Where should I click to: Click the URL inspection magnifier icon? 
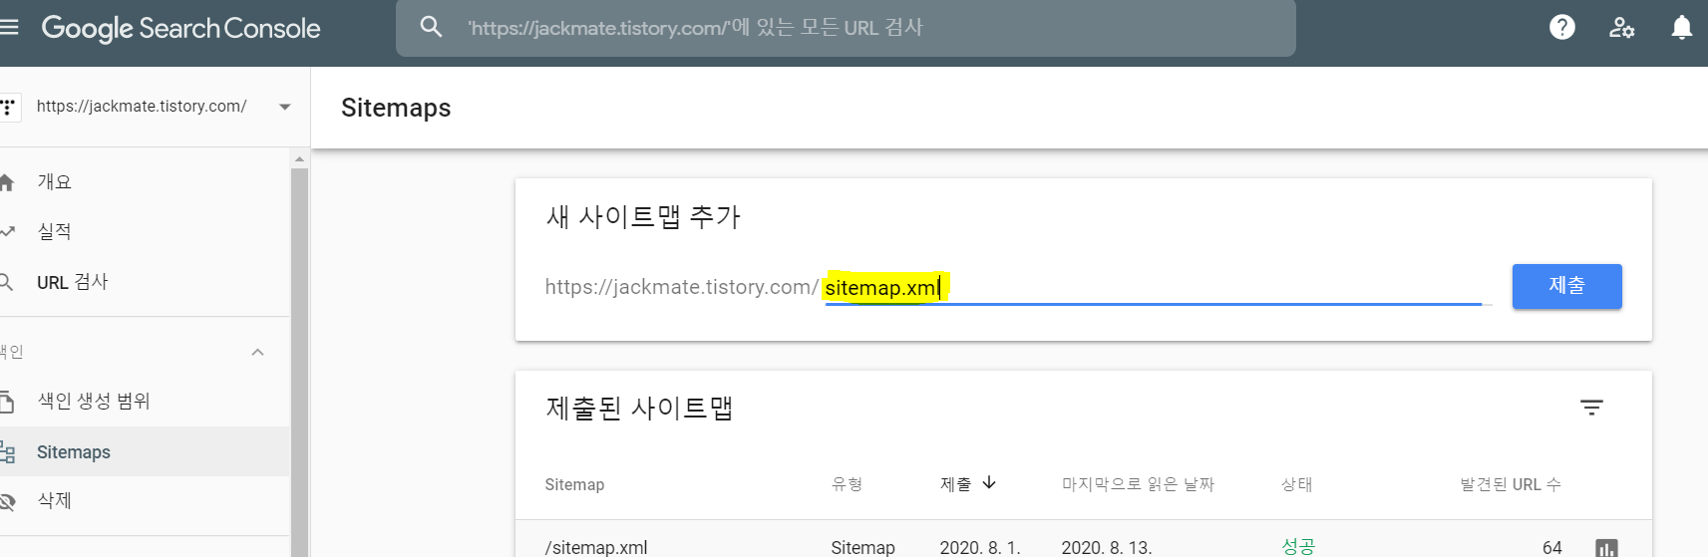click(6, 282)
